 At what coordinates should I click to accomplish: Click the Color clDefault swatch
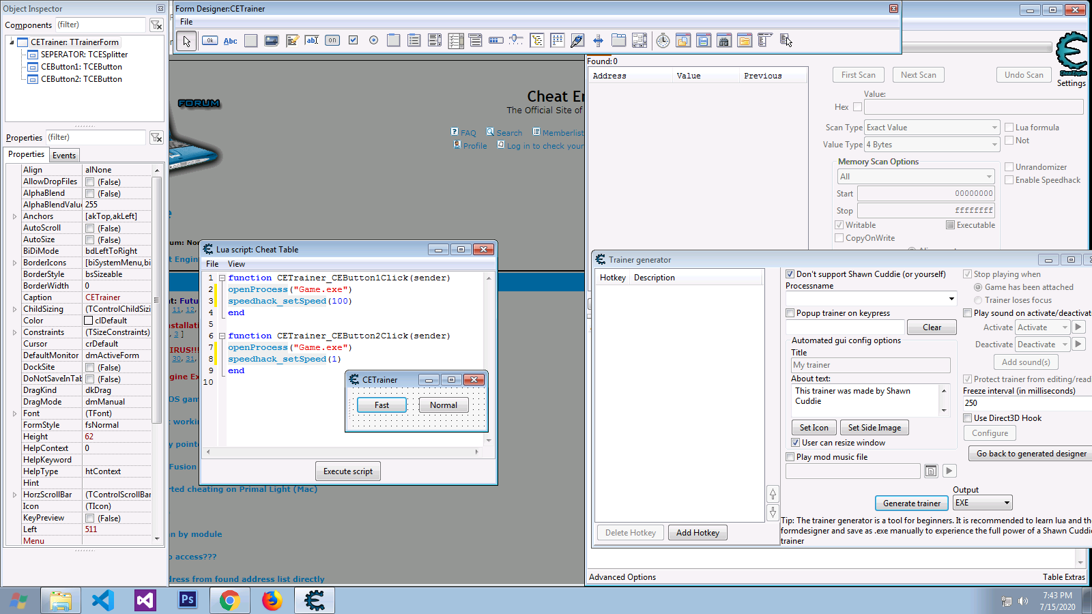click(x=89, y=321)
